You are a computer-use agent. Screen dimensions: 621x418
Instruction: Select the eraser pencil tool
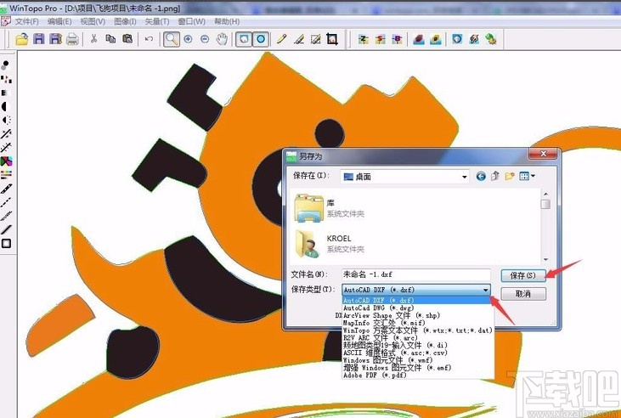tap(299, 39)
